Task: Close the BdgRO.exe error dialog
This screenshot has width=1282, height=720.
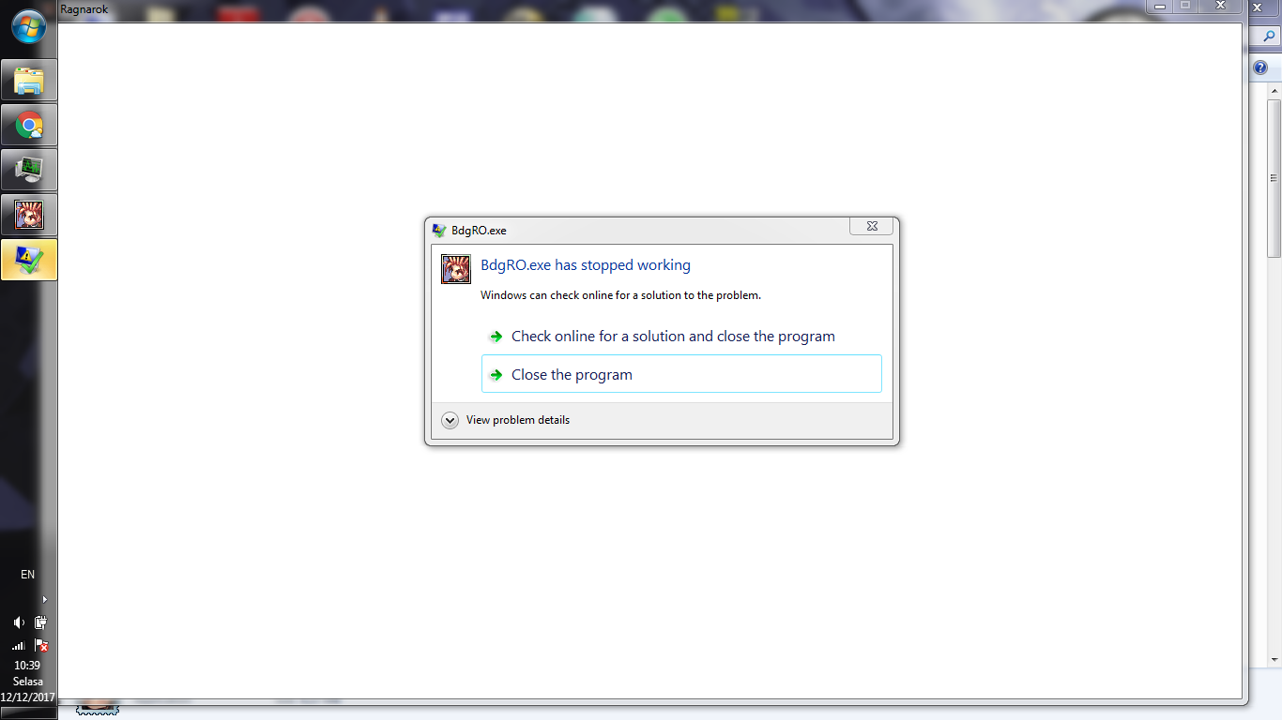Action: (871, 226)
